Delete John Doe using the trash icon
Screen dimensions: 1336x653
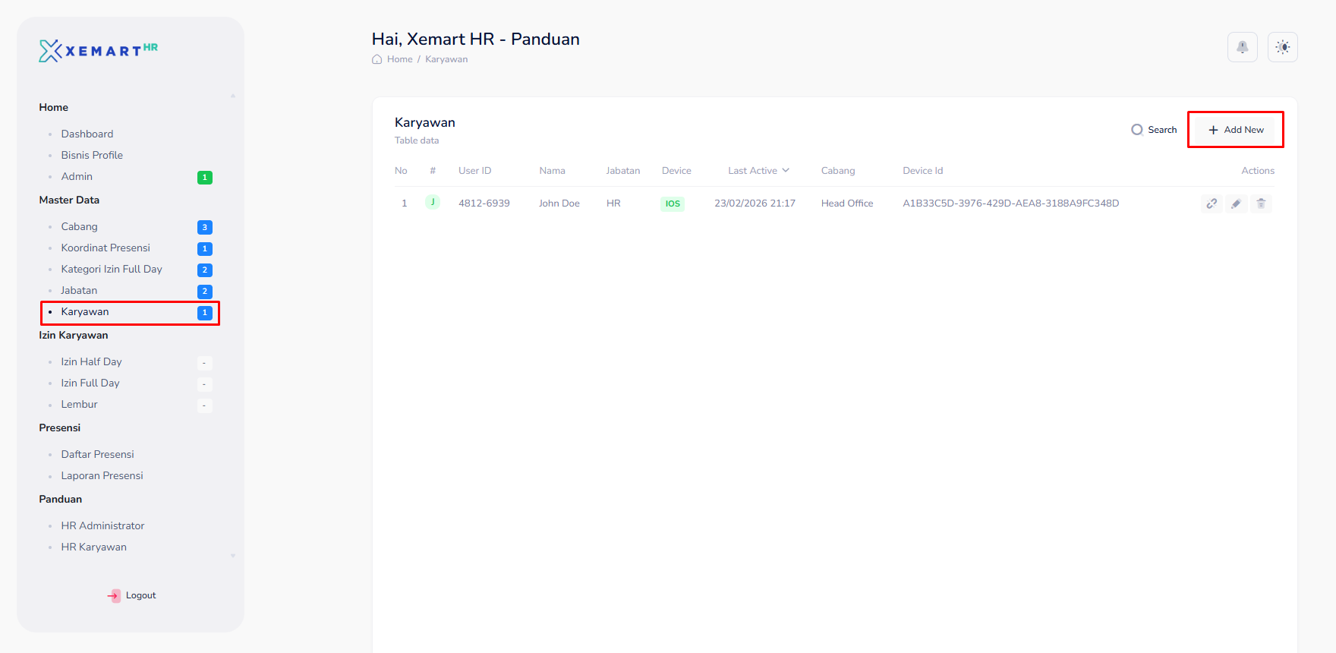1261,203
